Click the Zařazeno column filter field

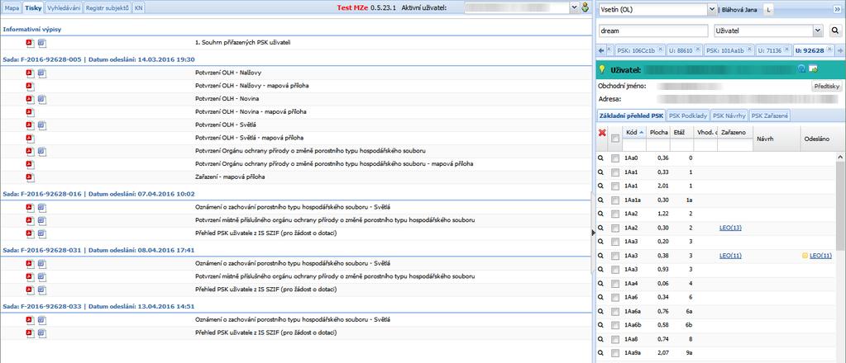(734, 145)
